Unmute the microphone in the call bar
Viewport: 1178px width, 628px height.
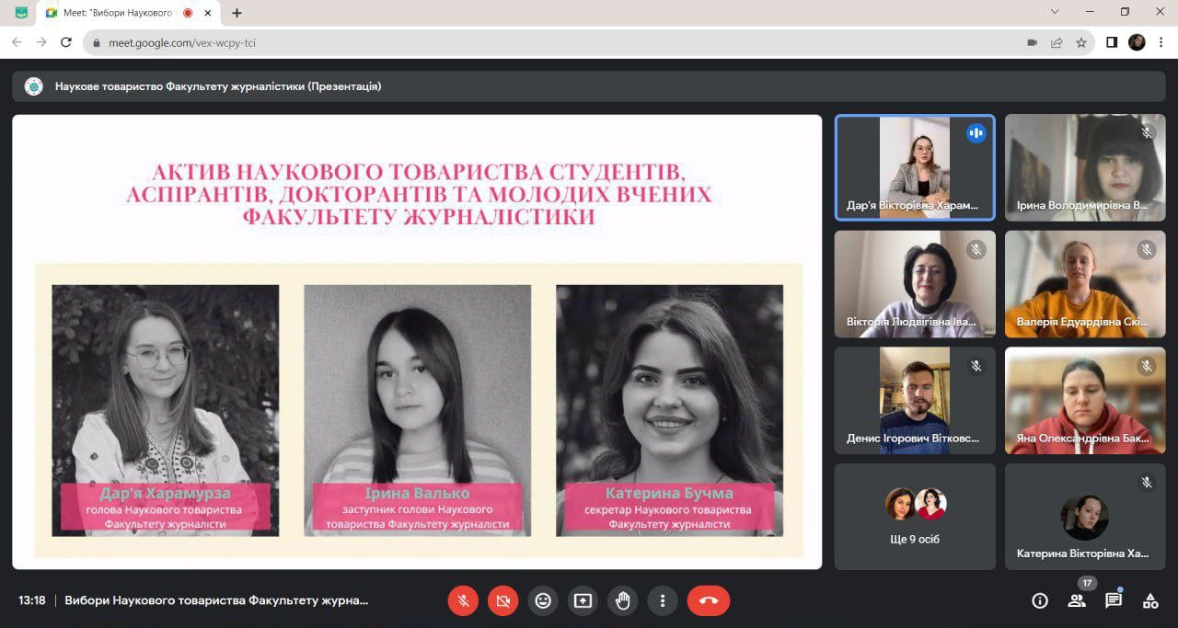point(463,600)
